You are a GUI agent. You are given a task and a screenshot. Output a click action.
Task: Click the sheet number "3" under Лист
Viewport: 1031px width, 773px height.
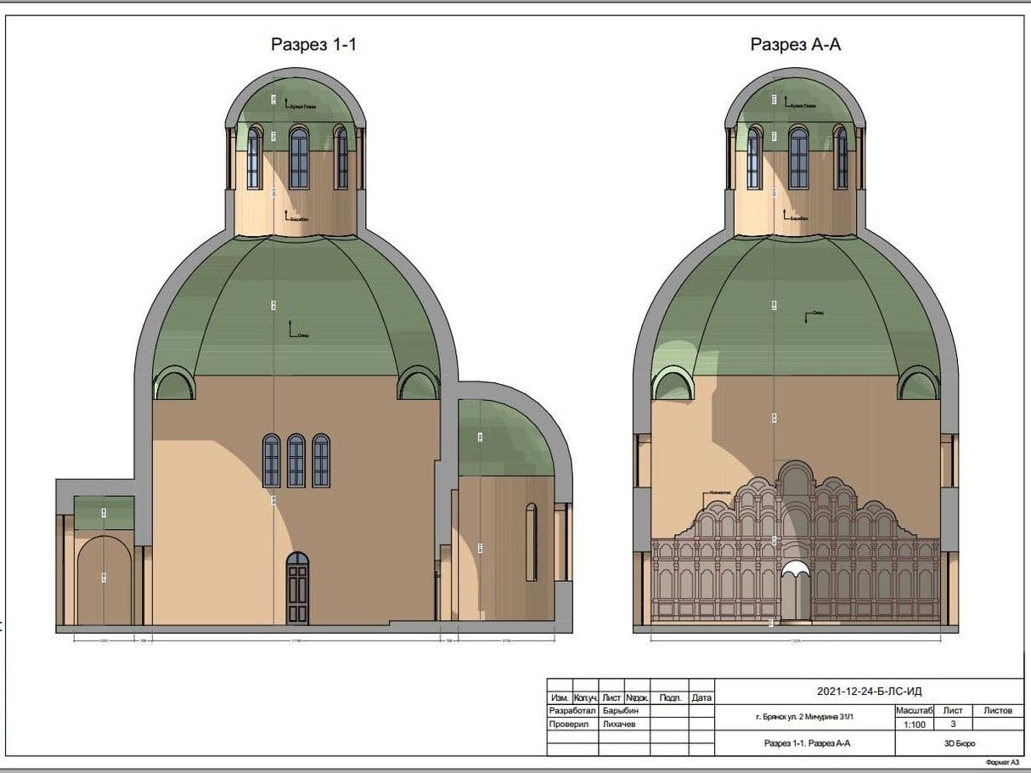(x=954, y=725)
